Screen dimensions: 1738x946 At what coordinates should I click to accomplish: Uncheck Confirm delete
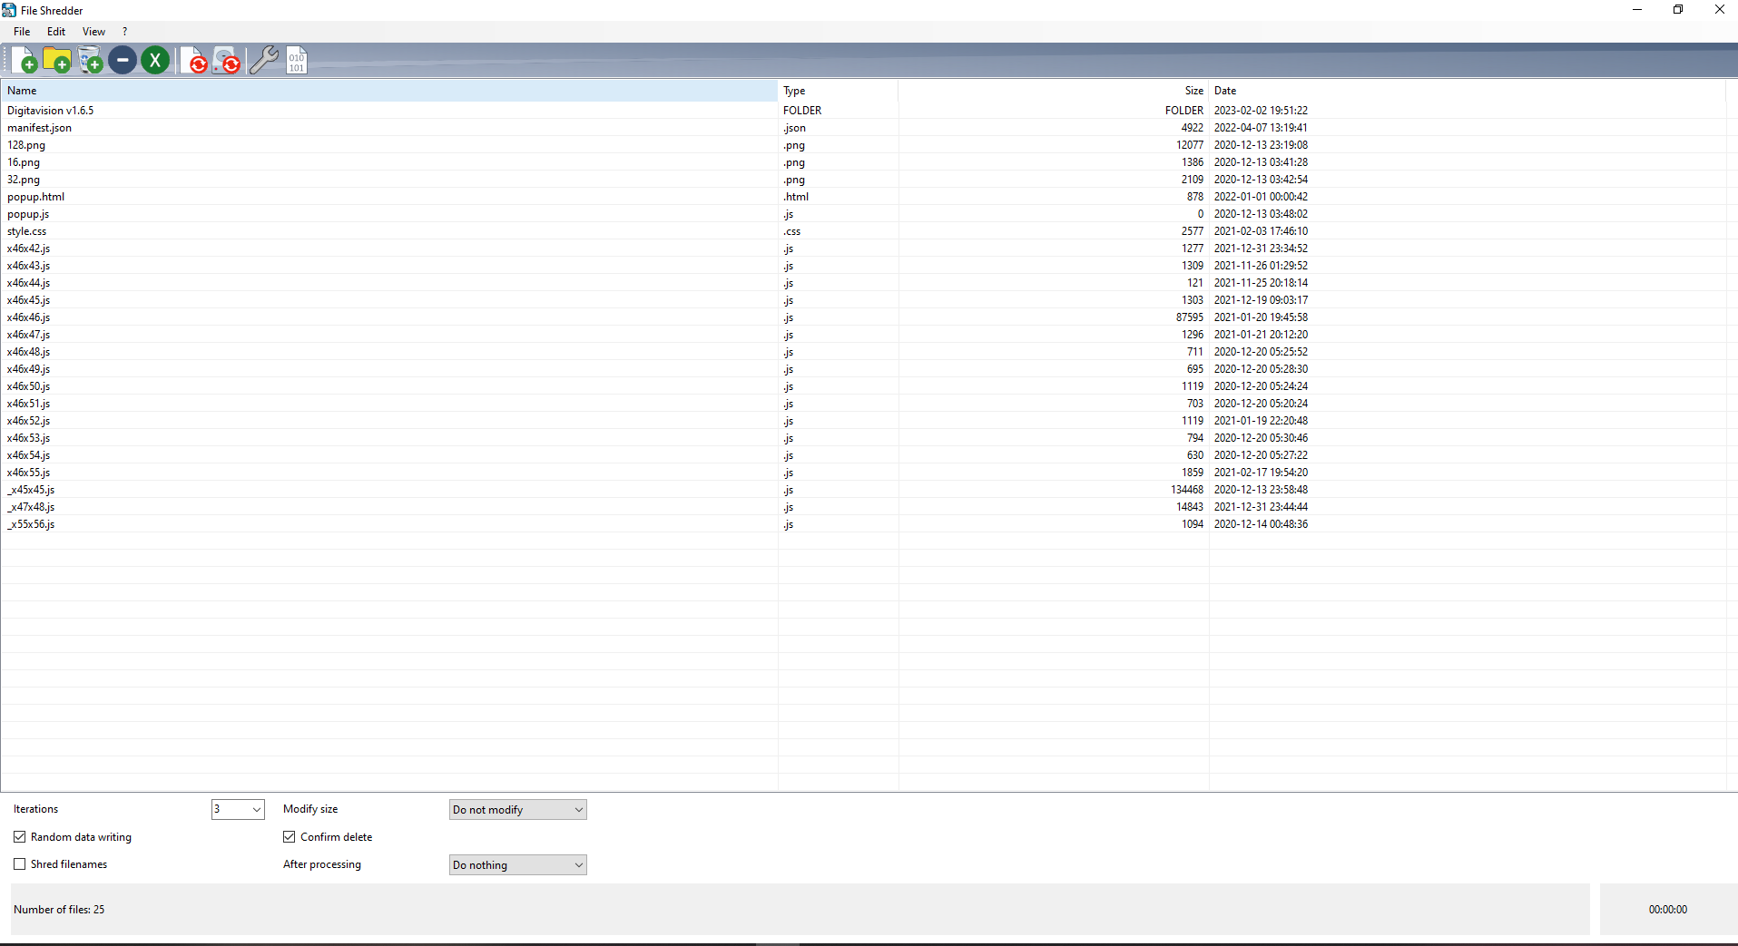coord(289,836)
